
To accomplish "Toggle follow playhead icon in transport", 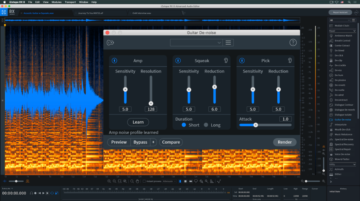I will pos(57,193).
